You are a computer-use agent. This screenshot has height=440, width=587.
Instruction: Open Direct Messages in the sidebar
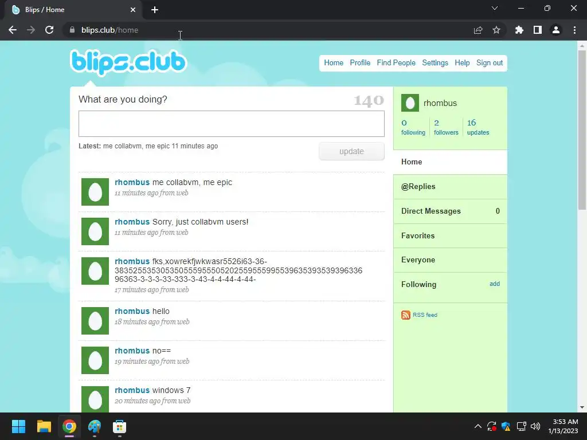click(451, 211)
